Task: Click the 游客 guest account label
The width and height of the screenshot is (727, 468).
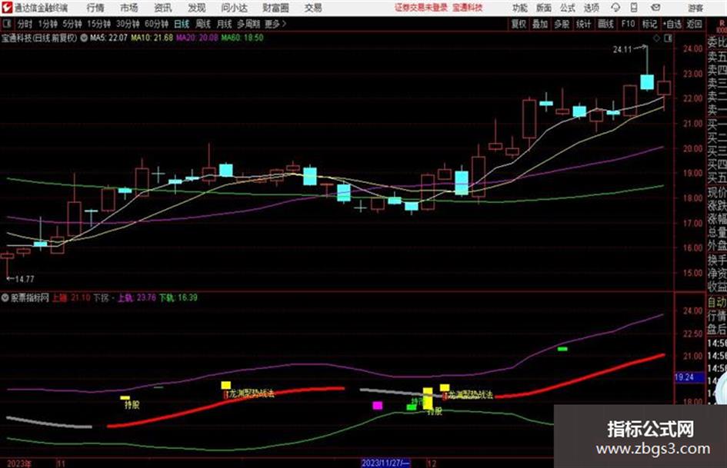Action: click(x=695, y=8)
